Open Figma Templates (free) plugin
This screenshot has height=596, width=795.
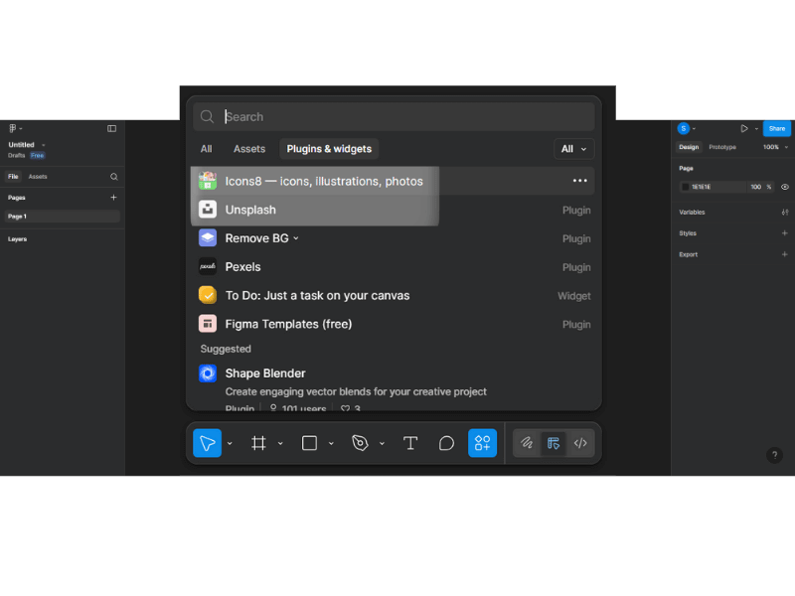[x=396, y=324]
